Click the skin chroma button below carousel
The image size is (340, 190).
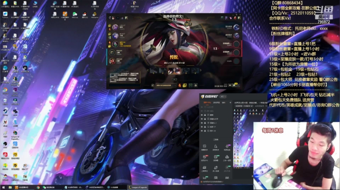[174, 79]
